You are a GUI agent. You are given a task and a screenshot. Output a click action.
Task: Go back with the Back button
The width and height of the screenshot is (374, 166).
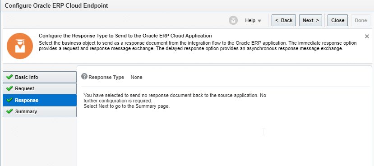coord(284,20)
